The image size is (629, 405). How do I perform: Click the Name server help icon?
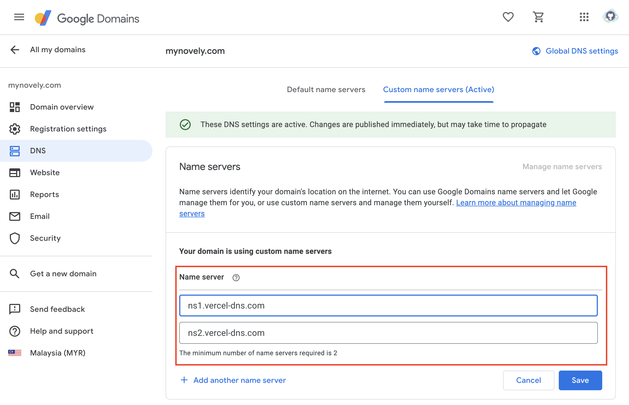tap(236, 278)
